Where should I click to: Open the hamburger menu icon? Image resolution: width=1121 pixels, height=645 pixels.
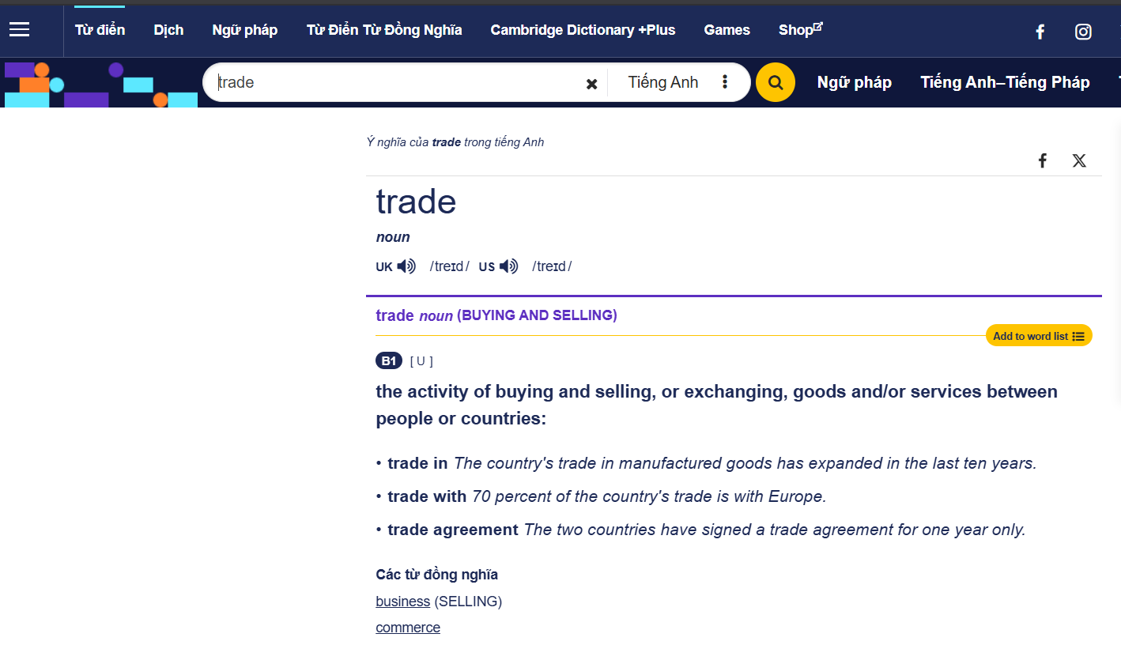tap(20, 30)
